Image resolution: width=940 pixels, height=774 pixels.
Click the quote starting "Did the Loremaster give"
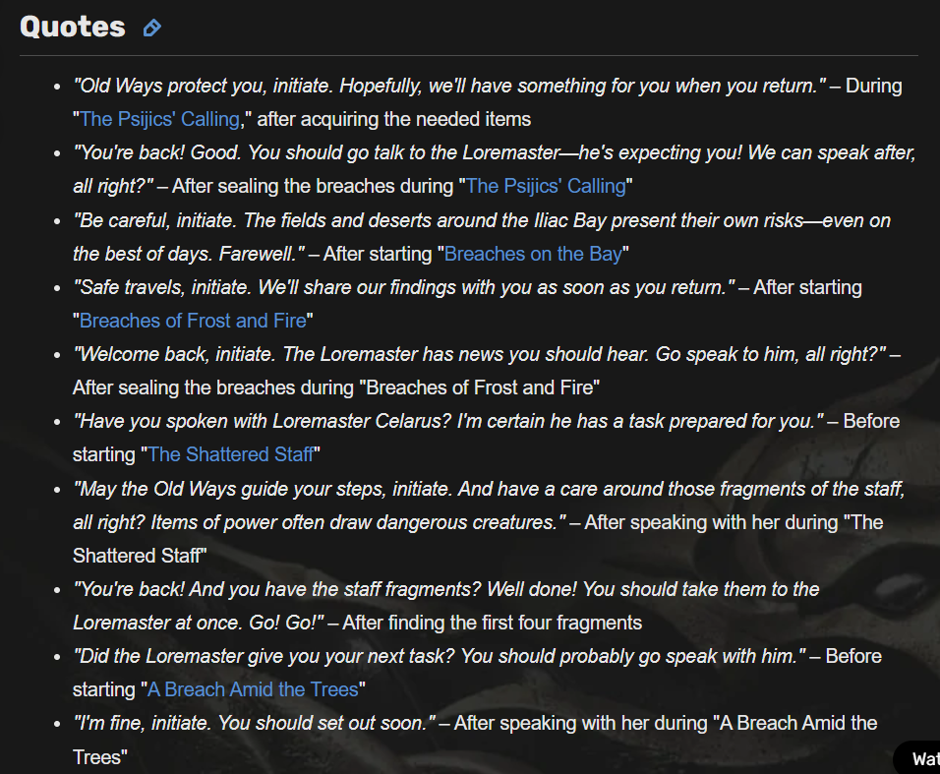point(440,657)
